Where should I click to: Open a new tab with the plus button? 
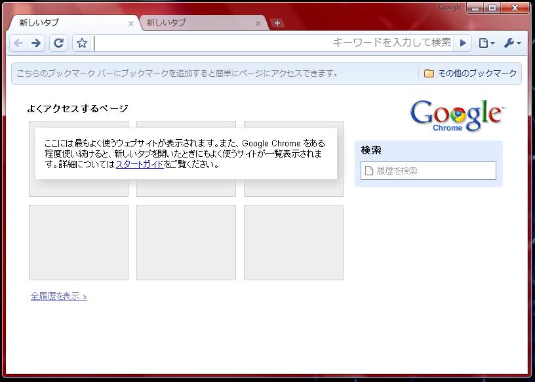coord(277,23)
